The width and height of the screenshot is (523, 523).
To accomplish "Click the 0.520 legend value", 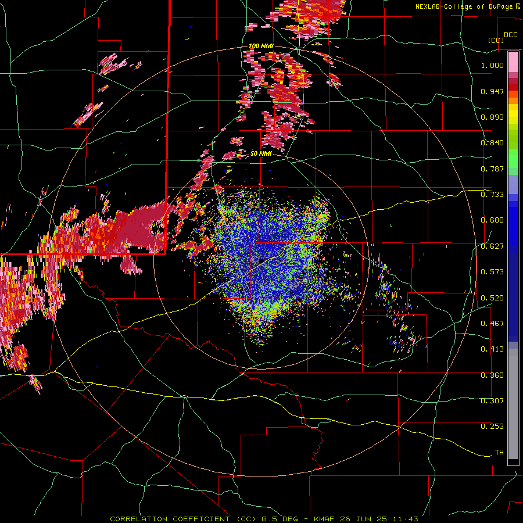I will click(492, 298).
